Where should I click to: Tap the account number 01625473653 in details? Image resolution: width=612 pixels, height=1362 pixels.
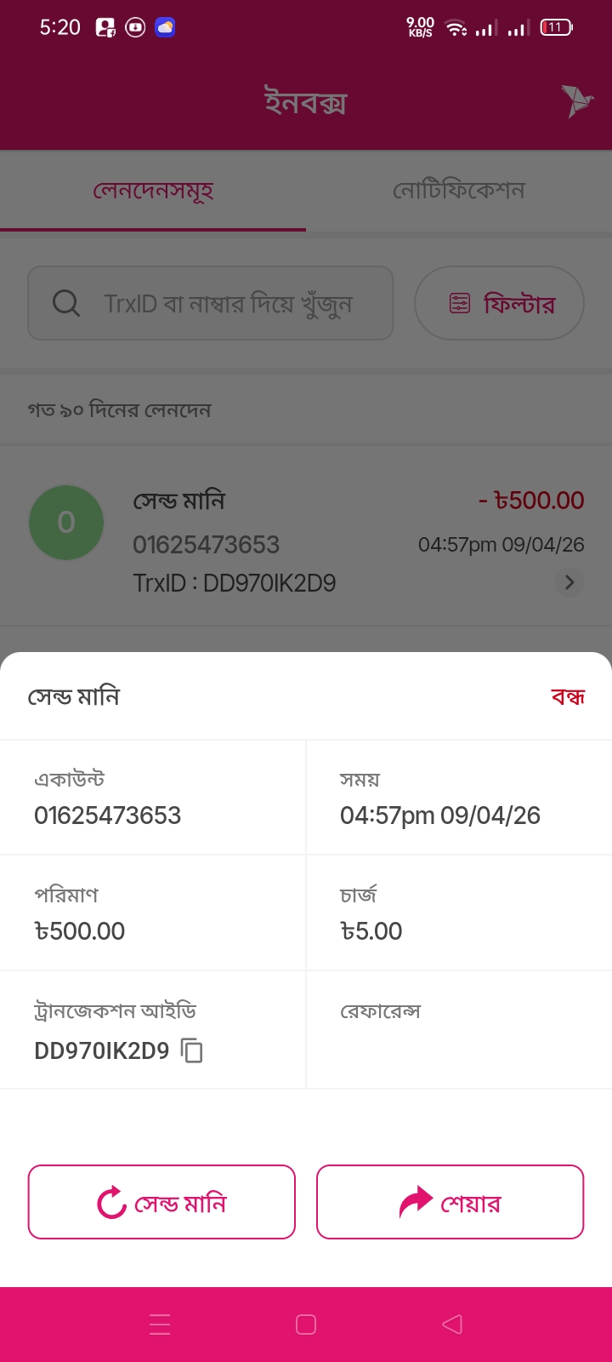(108, 815)
